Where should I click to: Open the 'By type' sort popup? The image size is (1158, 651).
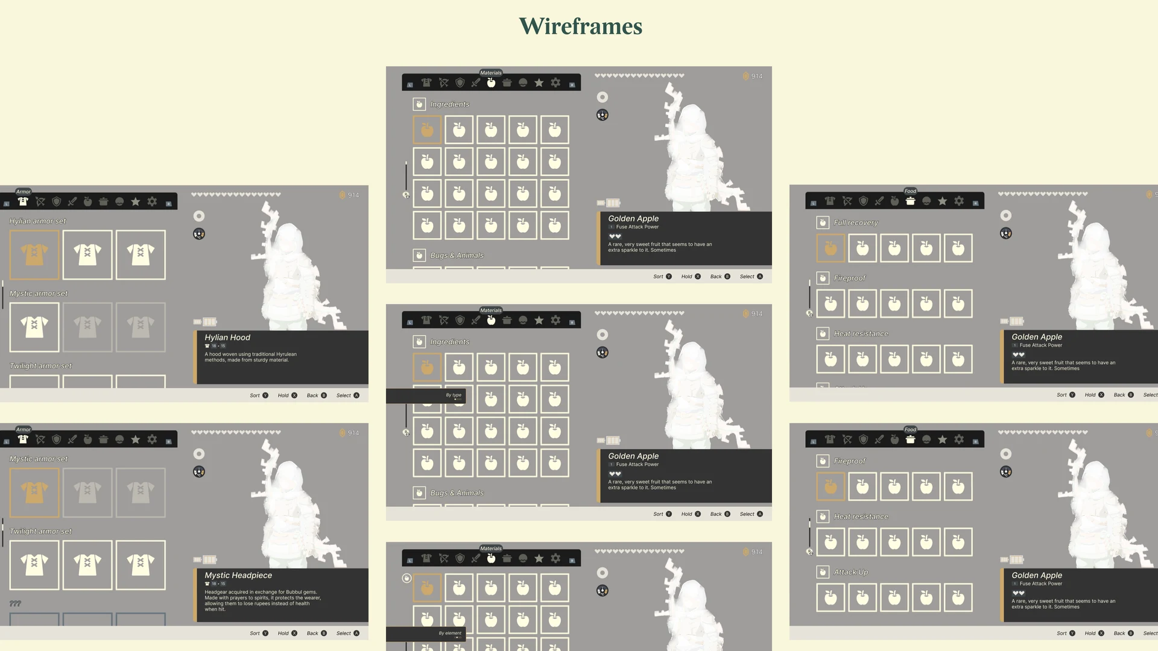pos(426,395)
